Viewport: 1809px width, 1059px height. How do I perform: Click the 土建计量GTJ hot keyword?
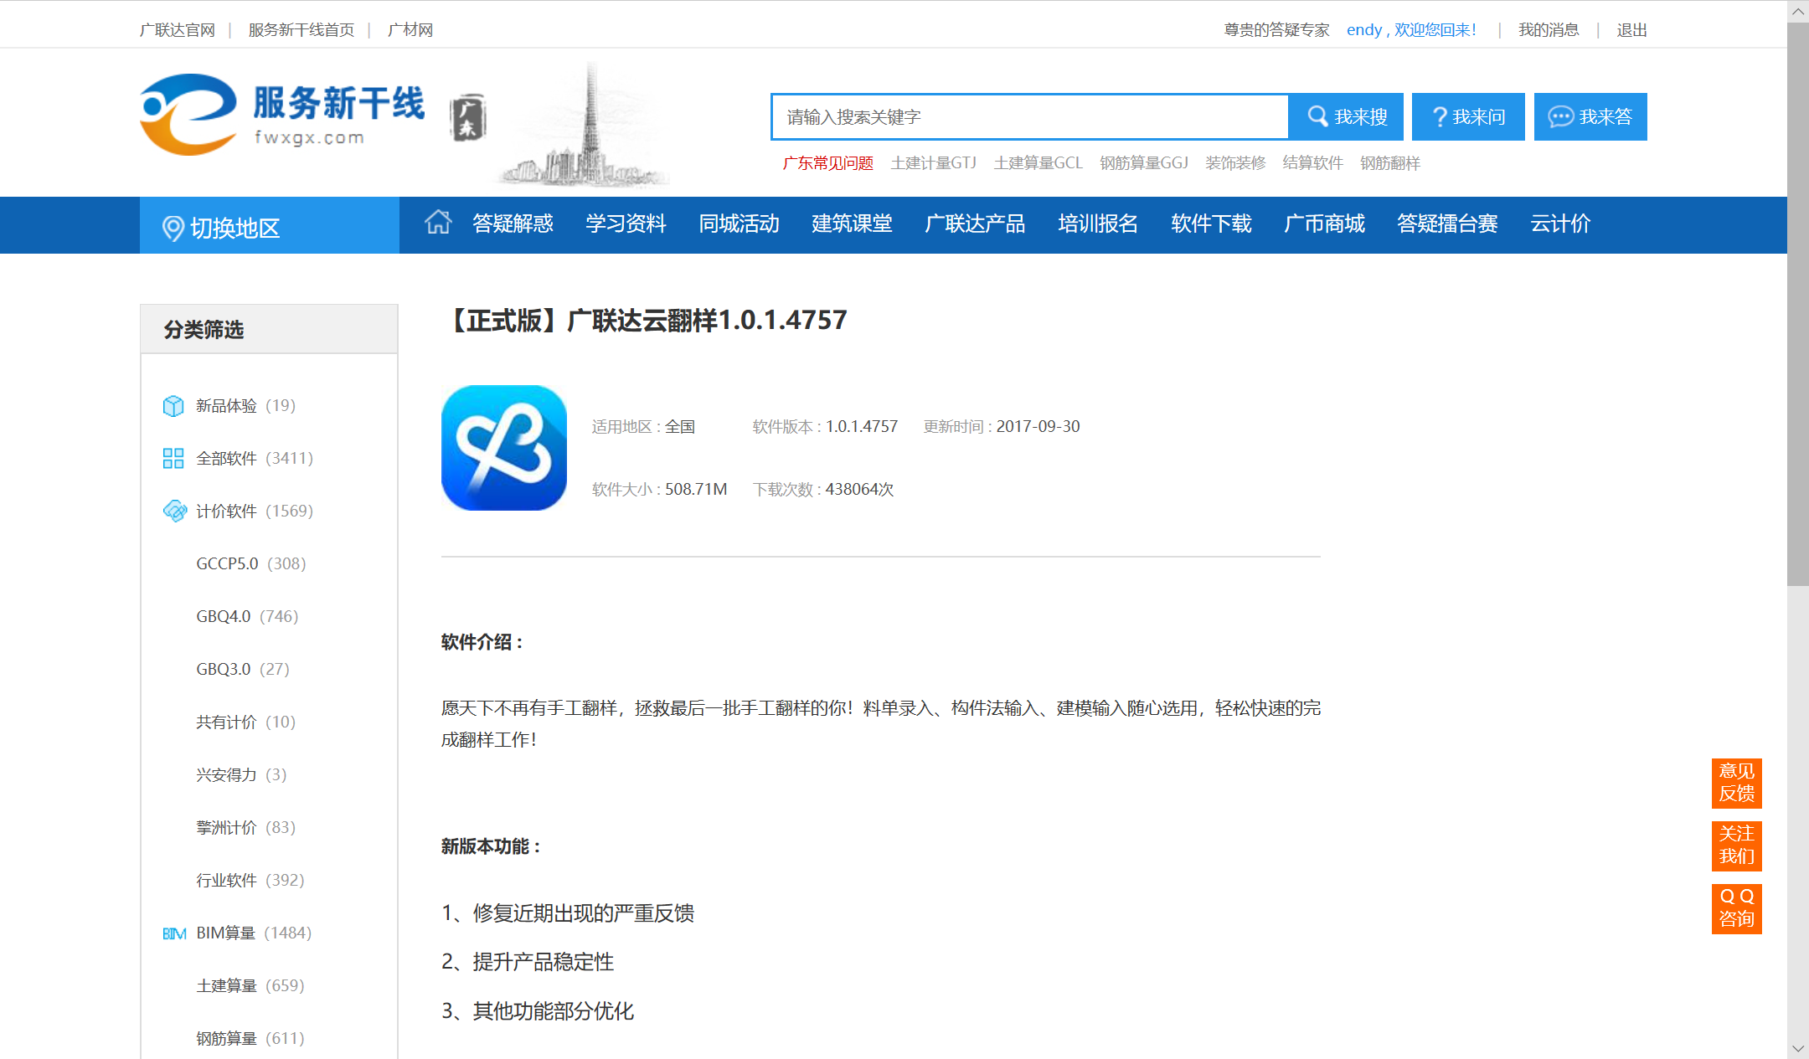point(933,163)
